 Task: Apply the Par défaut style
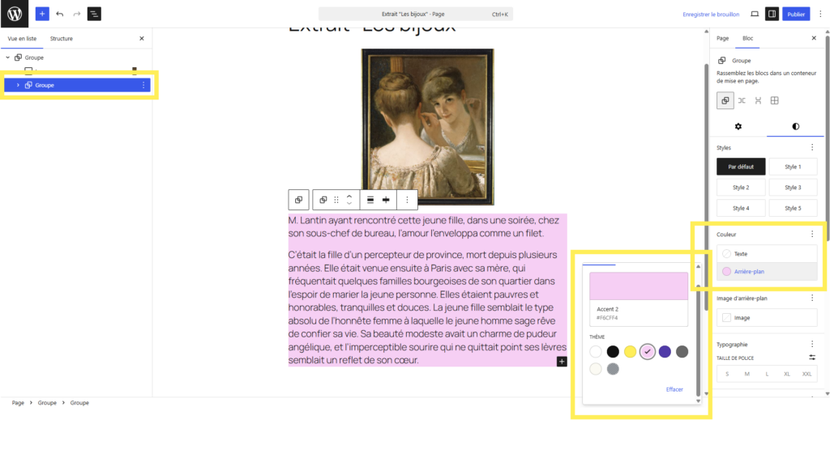coord(741,167)
